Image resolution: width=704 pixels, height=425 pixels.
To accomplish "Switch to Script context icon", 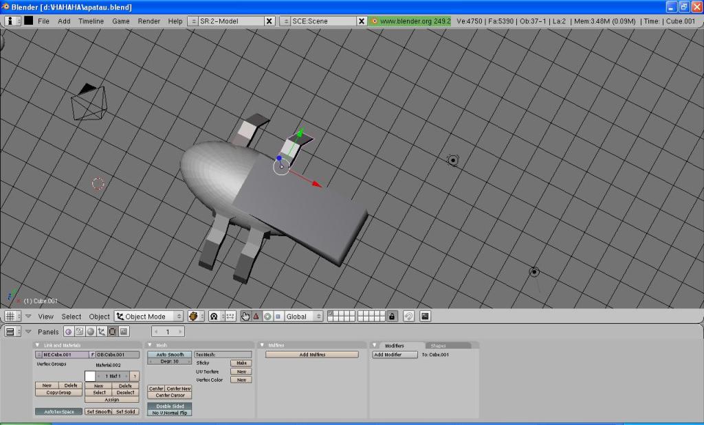I will (80, 332).
